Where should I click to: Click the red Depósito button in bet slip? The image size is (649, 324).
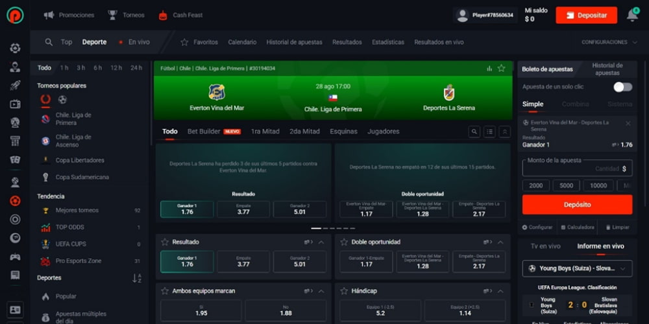tap(577, 205)
